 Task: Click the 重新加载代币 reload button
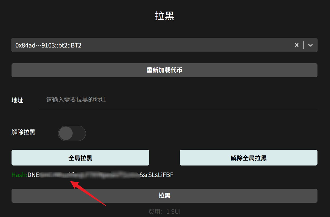click(x=164, y=70)
